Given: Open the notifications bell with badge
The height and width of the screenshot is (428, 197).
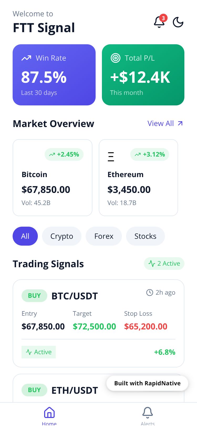Looking at the screenshot, I should [159, 22].
